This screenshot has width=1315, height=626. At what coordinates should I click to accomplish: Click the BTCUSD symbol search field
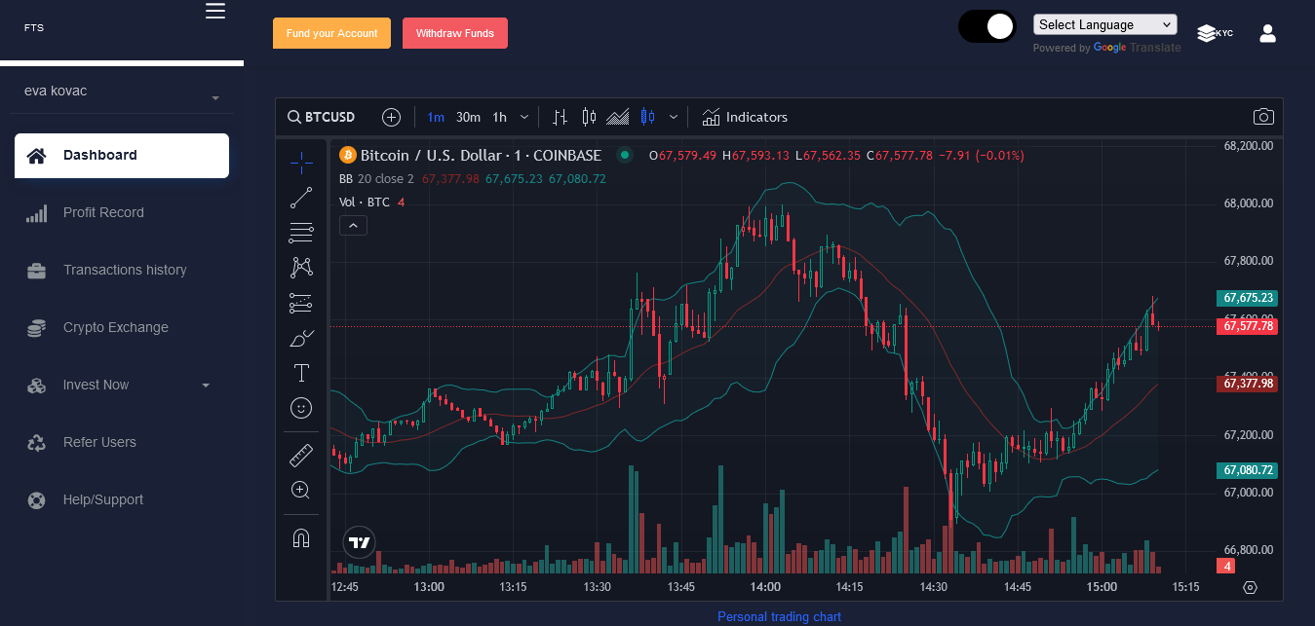pos(321,117)
